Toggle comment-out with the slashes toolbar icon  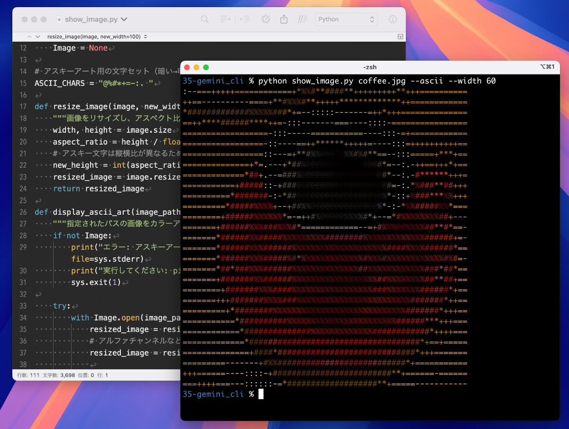[303, 19]
